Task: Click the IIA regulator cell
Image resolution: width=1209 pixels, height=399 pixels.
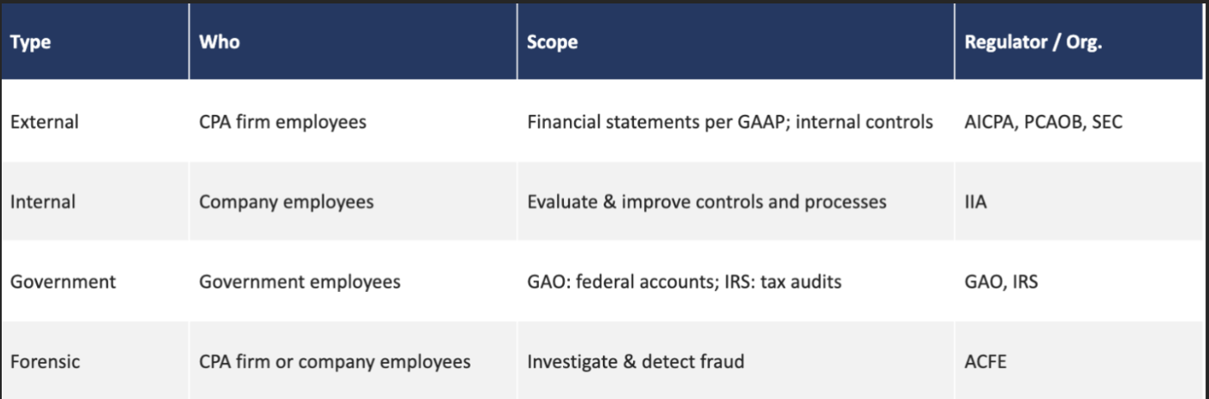Action: pyautogui.click(x=976, y=202)
